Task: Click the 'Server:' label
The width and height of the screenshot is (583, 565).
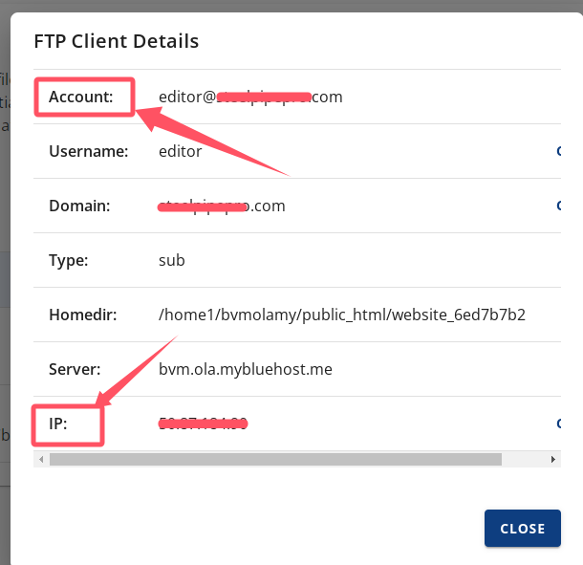Action: coord(75,369)
